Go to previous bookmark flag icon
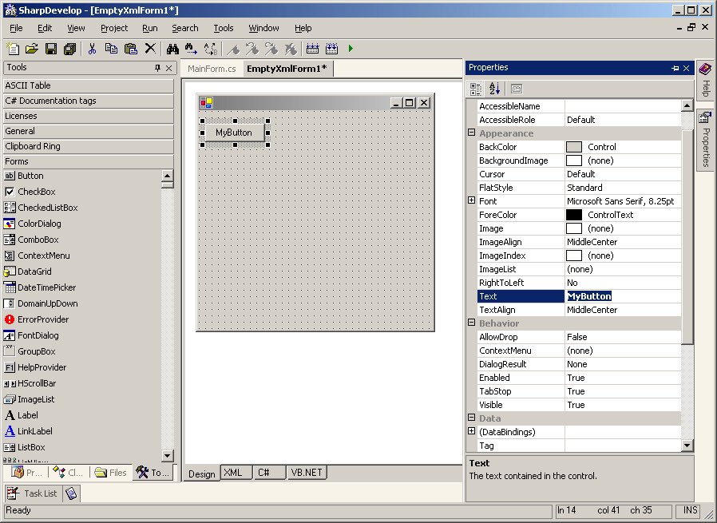717x523 pixels. [x=252, y=49]
